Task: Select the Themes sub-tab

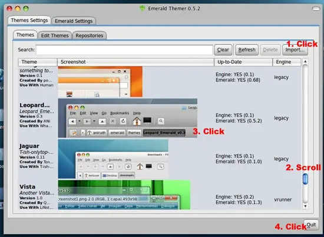Action: point(25,35)
